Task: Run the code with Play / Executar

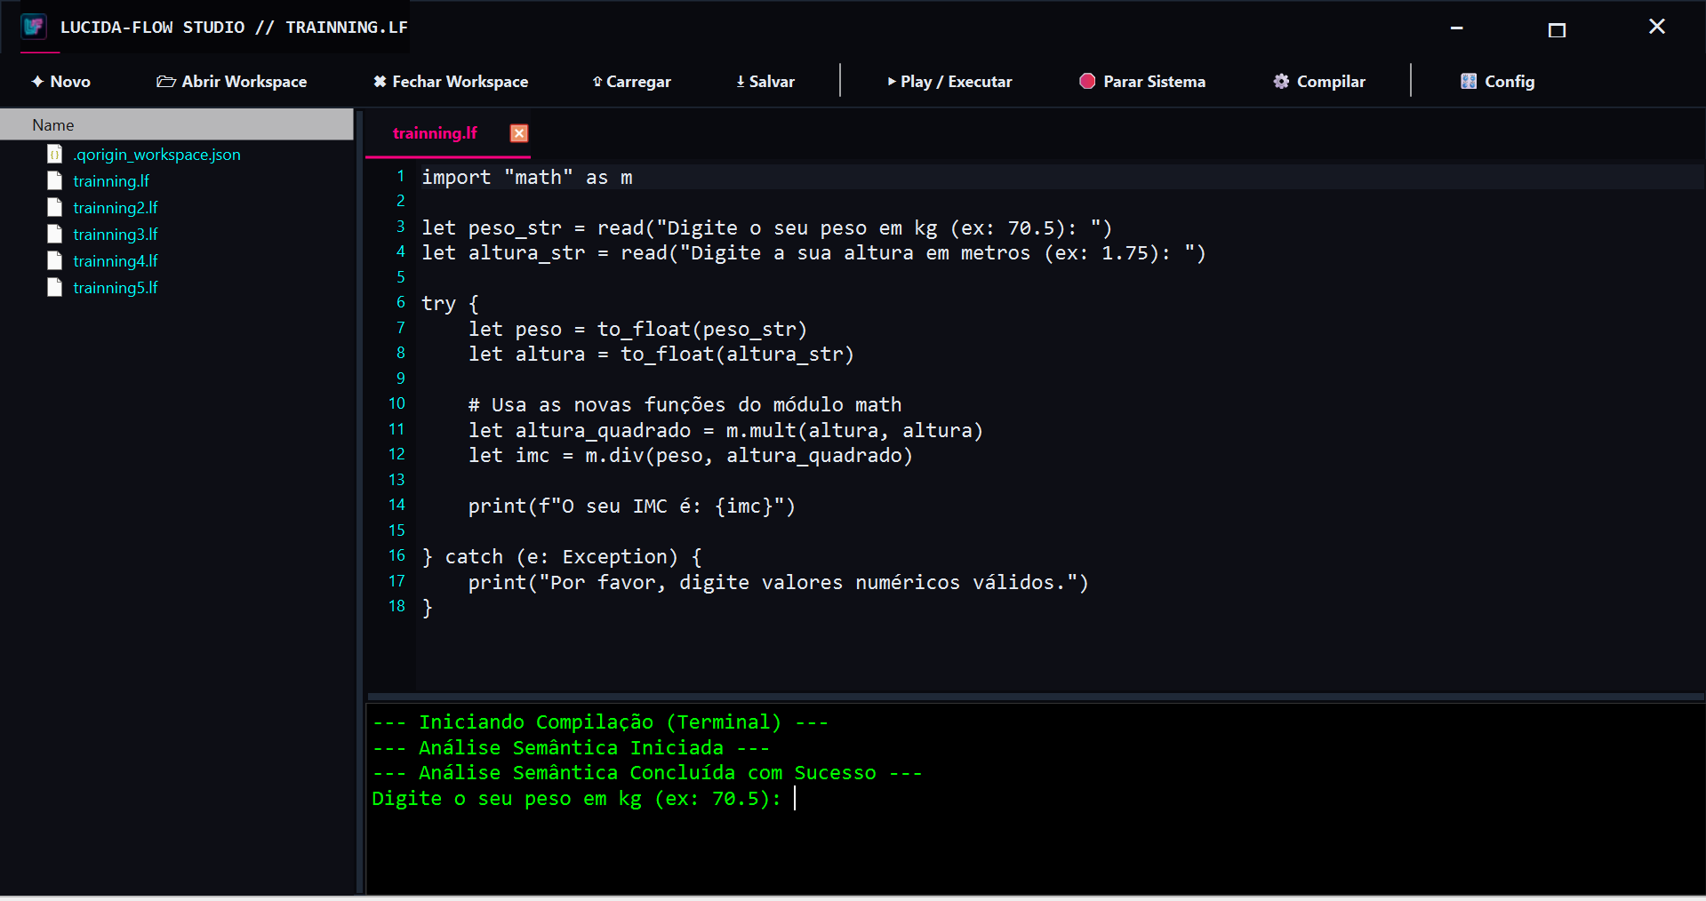Action: [949, 82]
